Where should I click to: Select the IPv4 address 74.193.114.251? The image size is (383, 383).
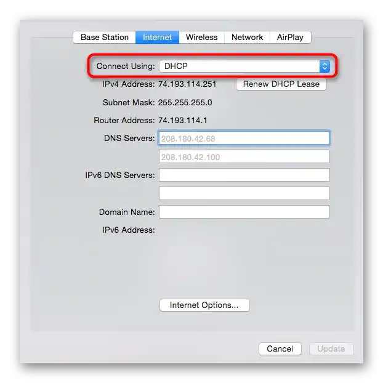(187, 84)
